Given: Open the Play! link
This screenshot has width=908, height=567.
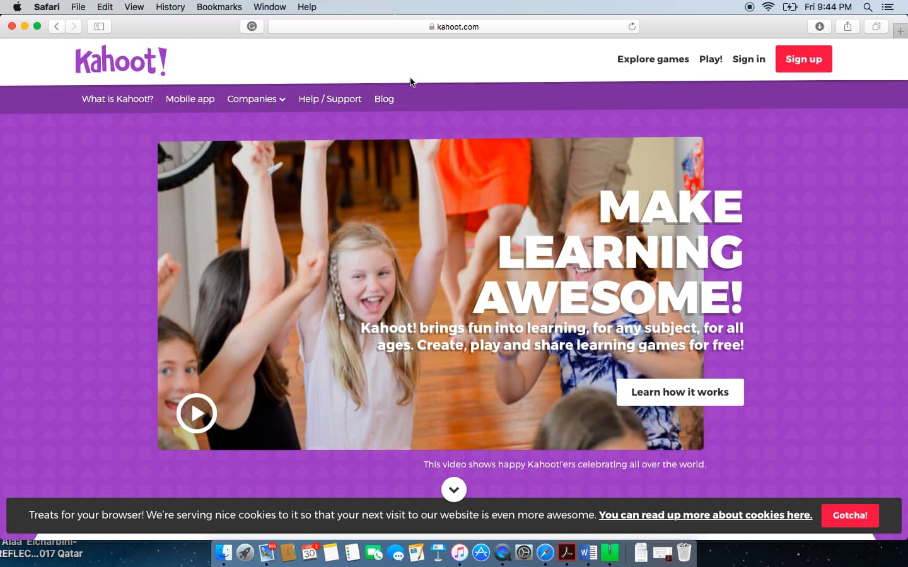Looking at the screenshot, I should pyautogui.click(x=711, y=59).
